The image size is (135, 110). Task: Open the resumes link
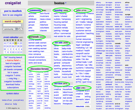point(80,107)
